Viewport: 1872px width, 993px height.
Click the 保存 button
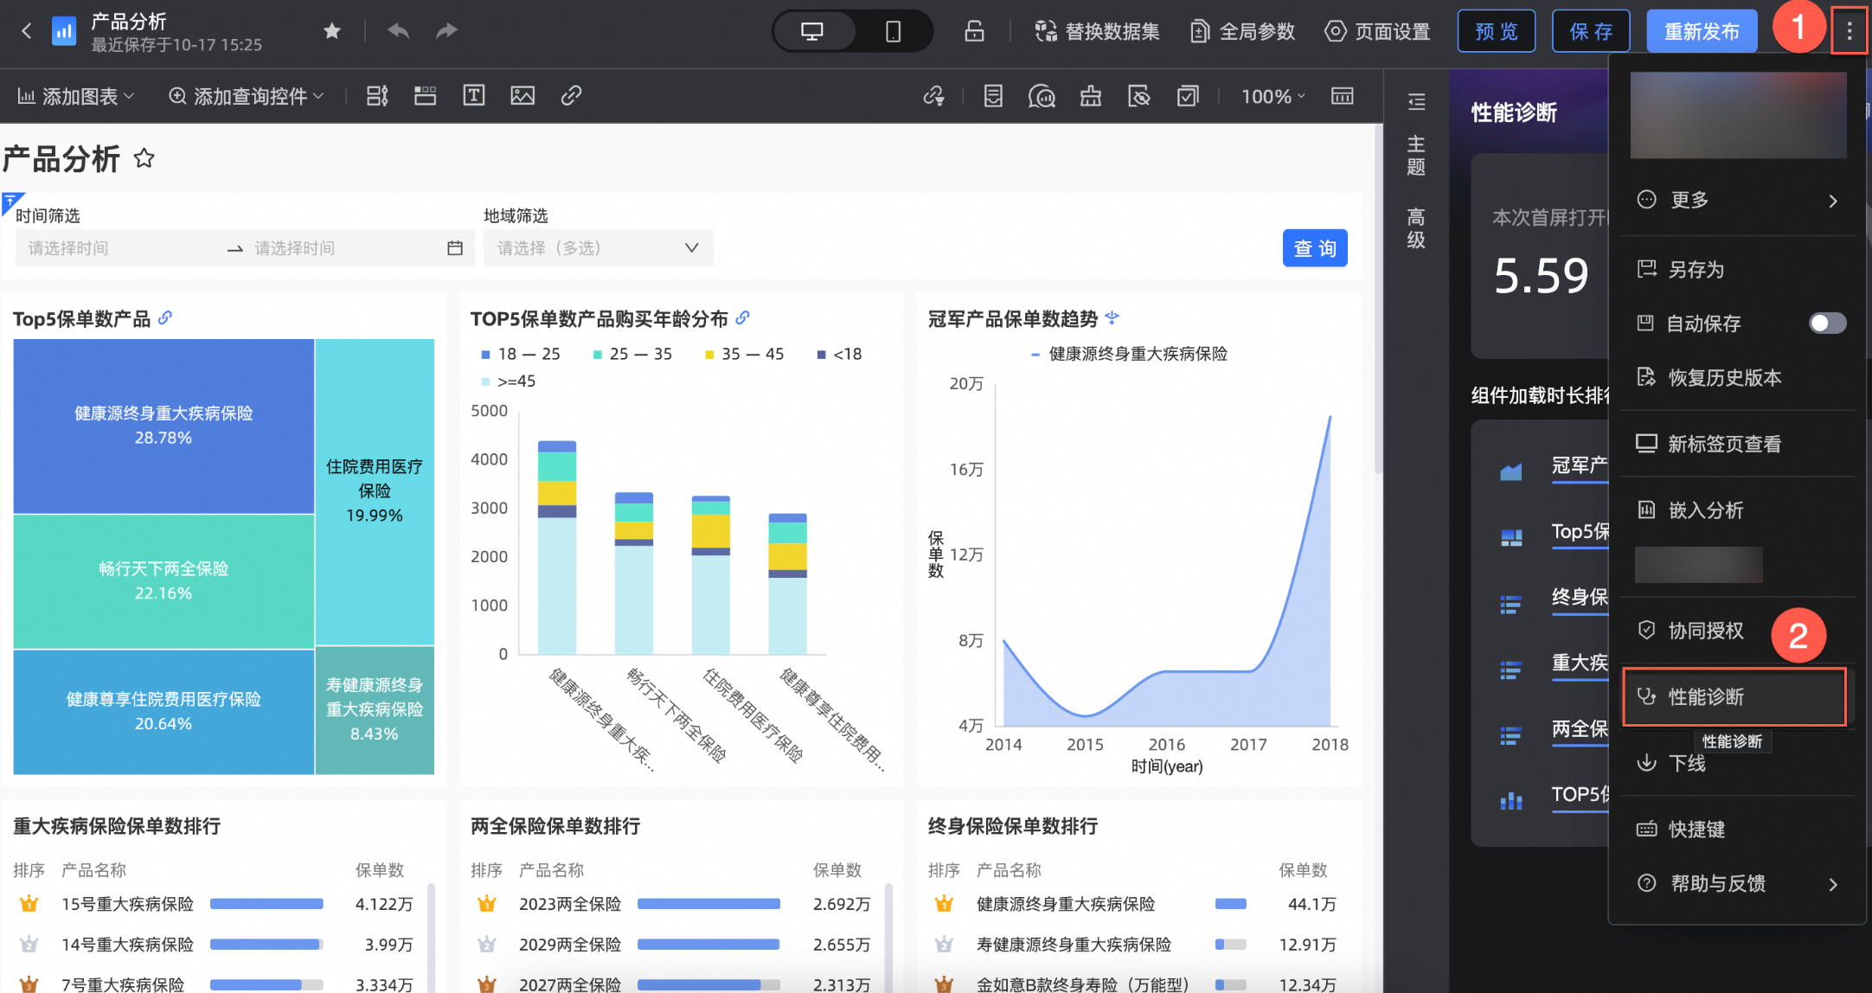(1591, 32)
